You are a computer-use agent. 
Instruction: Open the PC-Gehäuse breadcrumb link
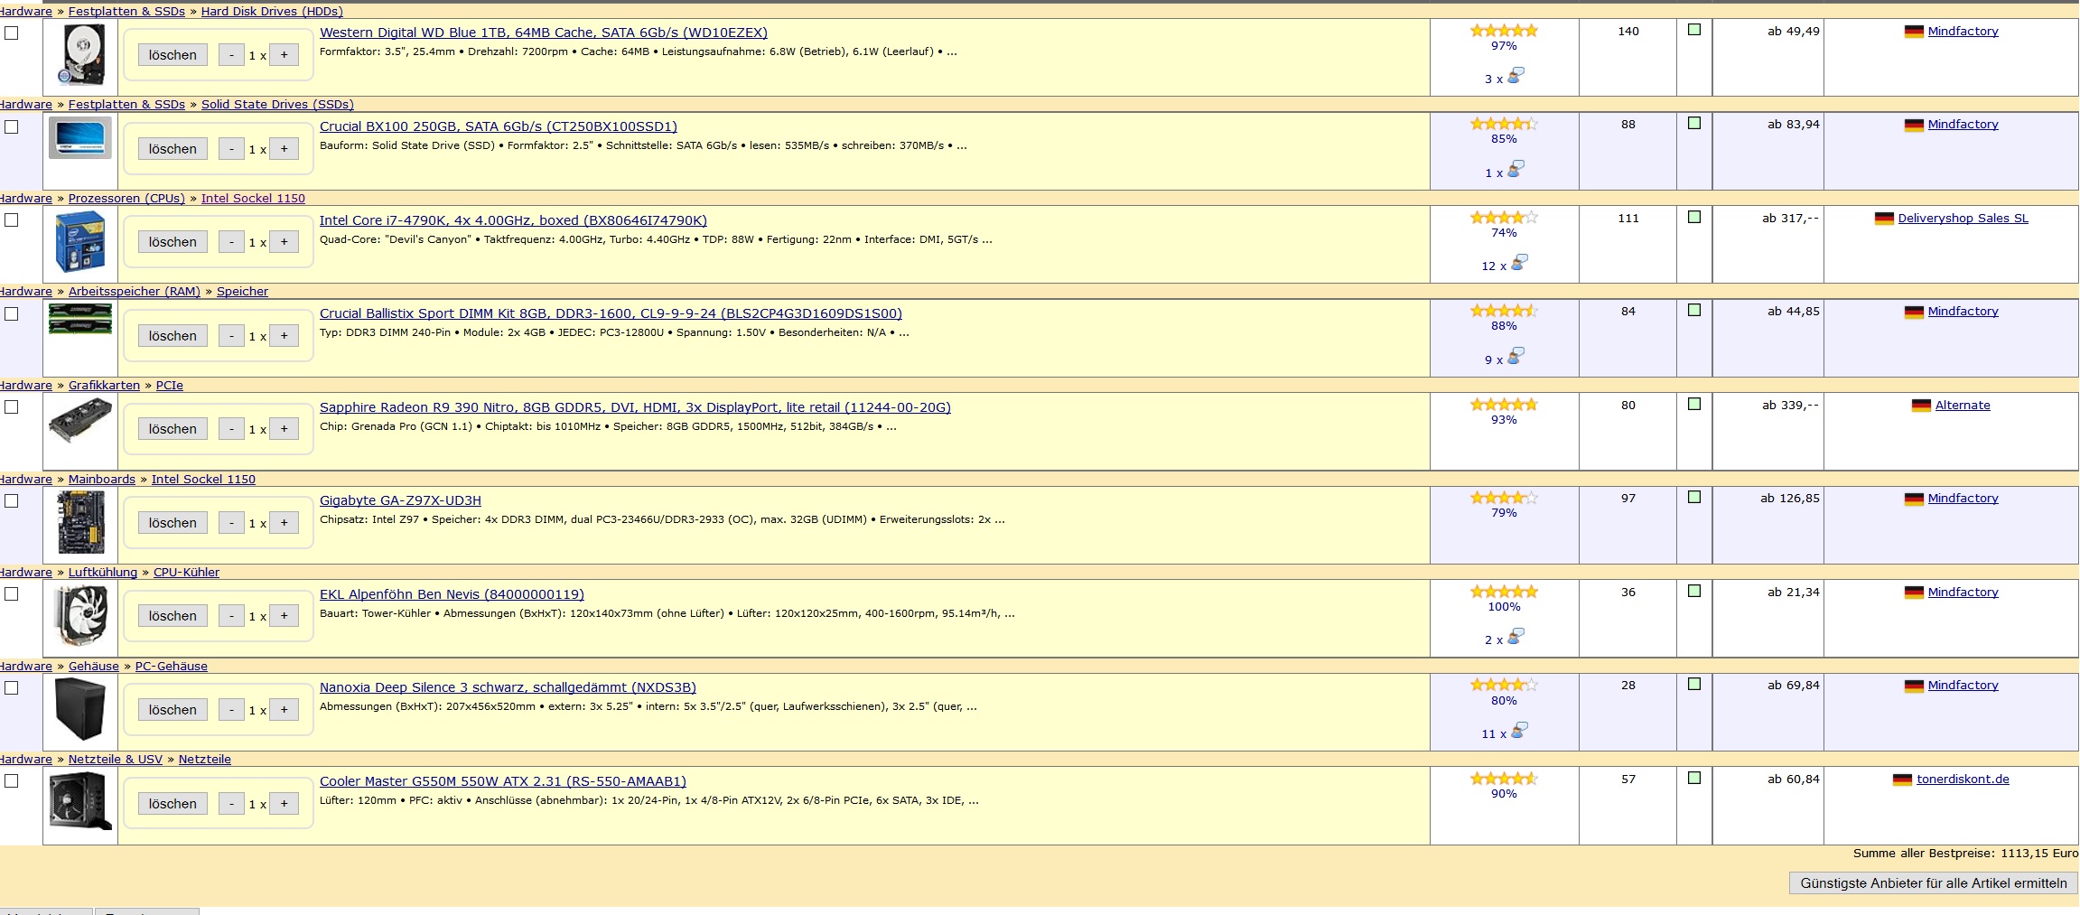(172, 667)
